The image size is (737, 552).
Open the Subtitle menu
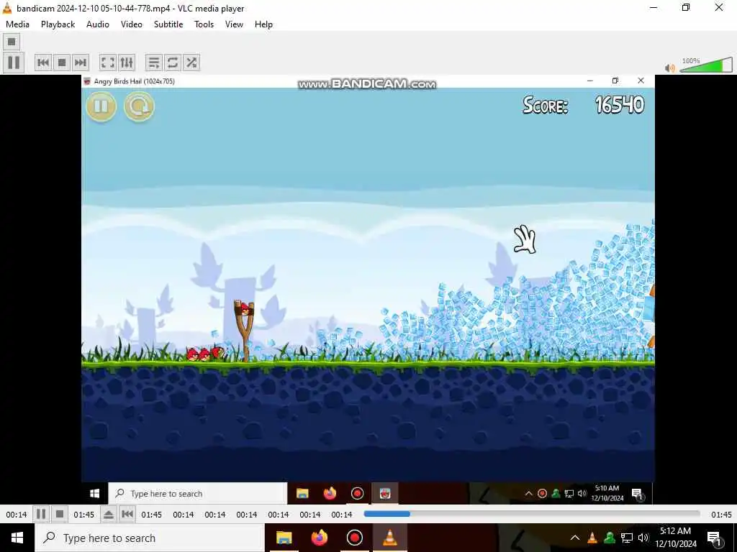coord(168,24)
